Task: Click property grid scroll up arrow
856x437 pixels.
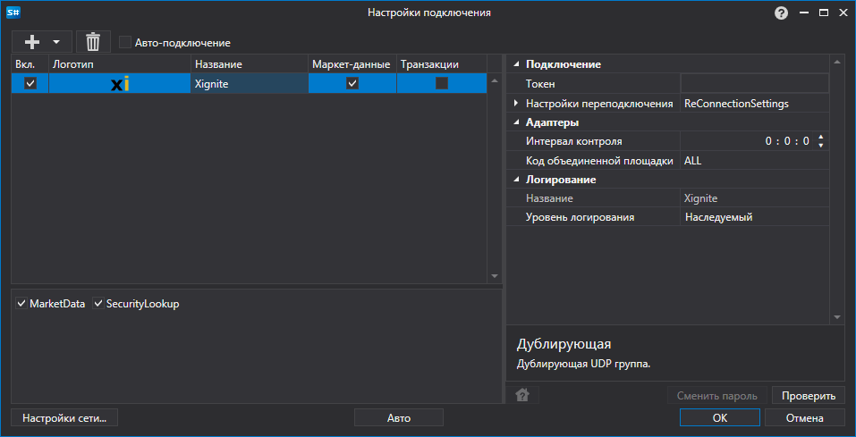Action: [x=837, y=63]
